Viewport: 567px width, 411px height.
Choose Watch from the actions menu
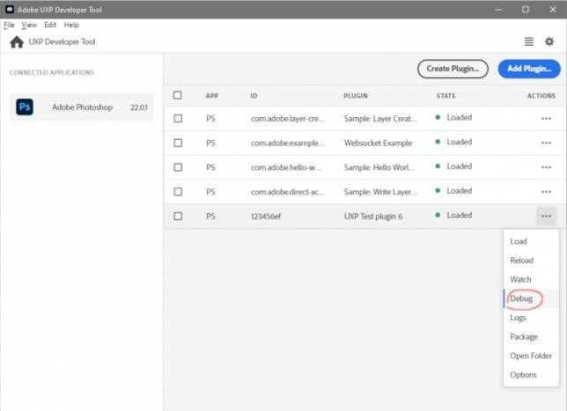click(531, 279)
